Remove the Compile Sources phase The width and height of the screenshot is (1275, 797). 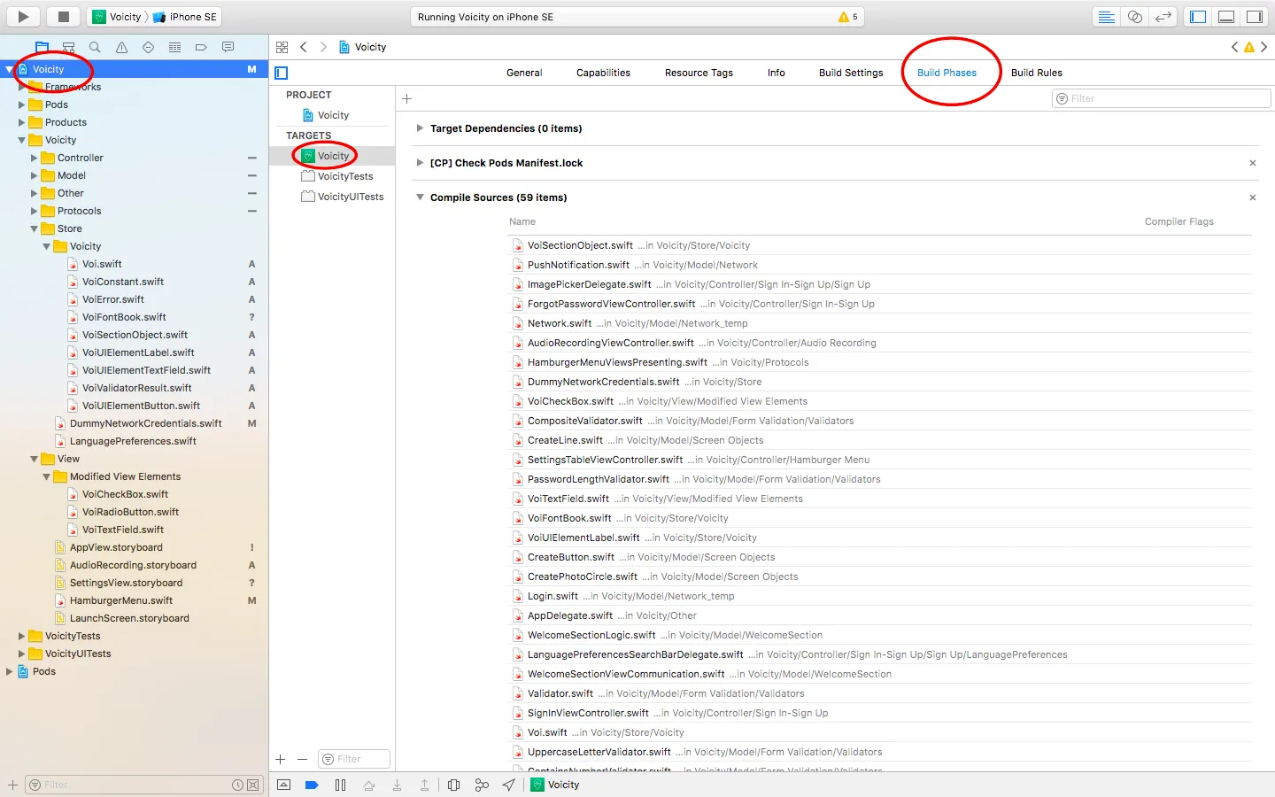coord(1253,197)
